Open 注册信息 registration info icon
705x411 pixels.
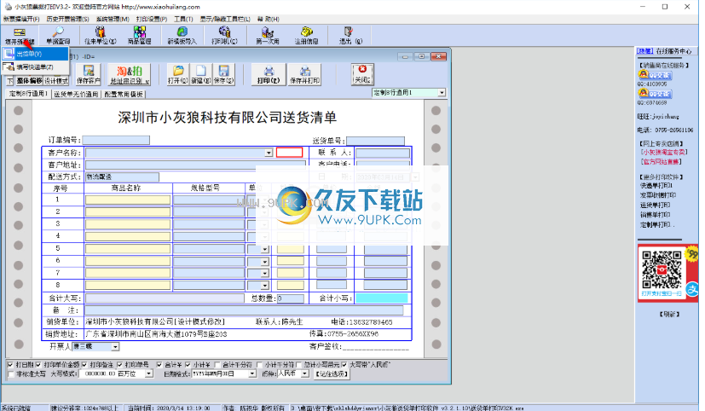(x=307, y=35)
